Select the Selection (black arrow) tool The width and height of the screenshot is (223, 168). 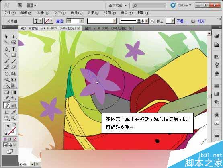point(6,37)
